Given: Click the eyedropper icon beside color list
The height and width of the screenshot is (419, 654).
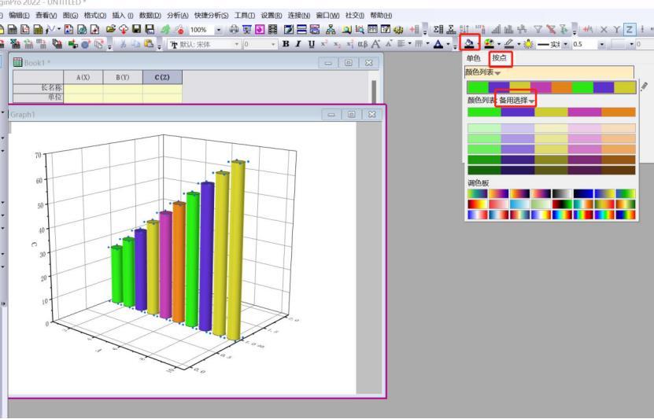Looking at the screenshot, I should (x=644, y=86).
